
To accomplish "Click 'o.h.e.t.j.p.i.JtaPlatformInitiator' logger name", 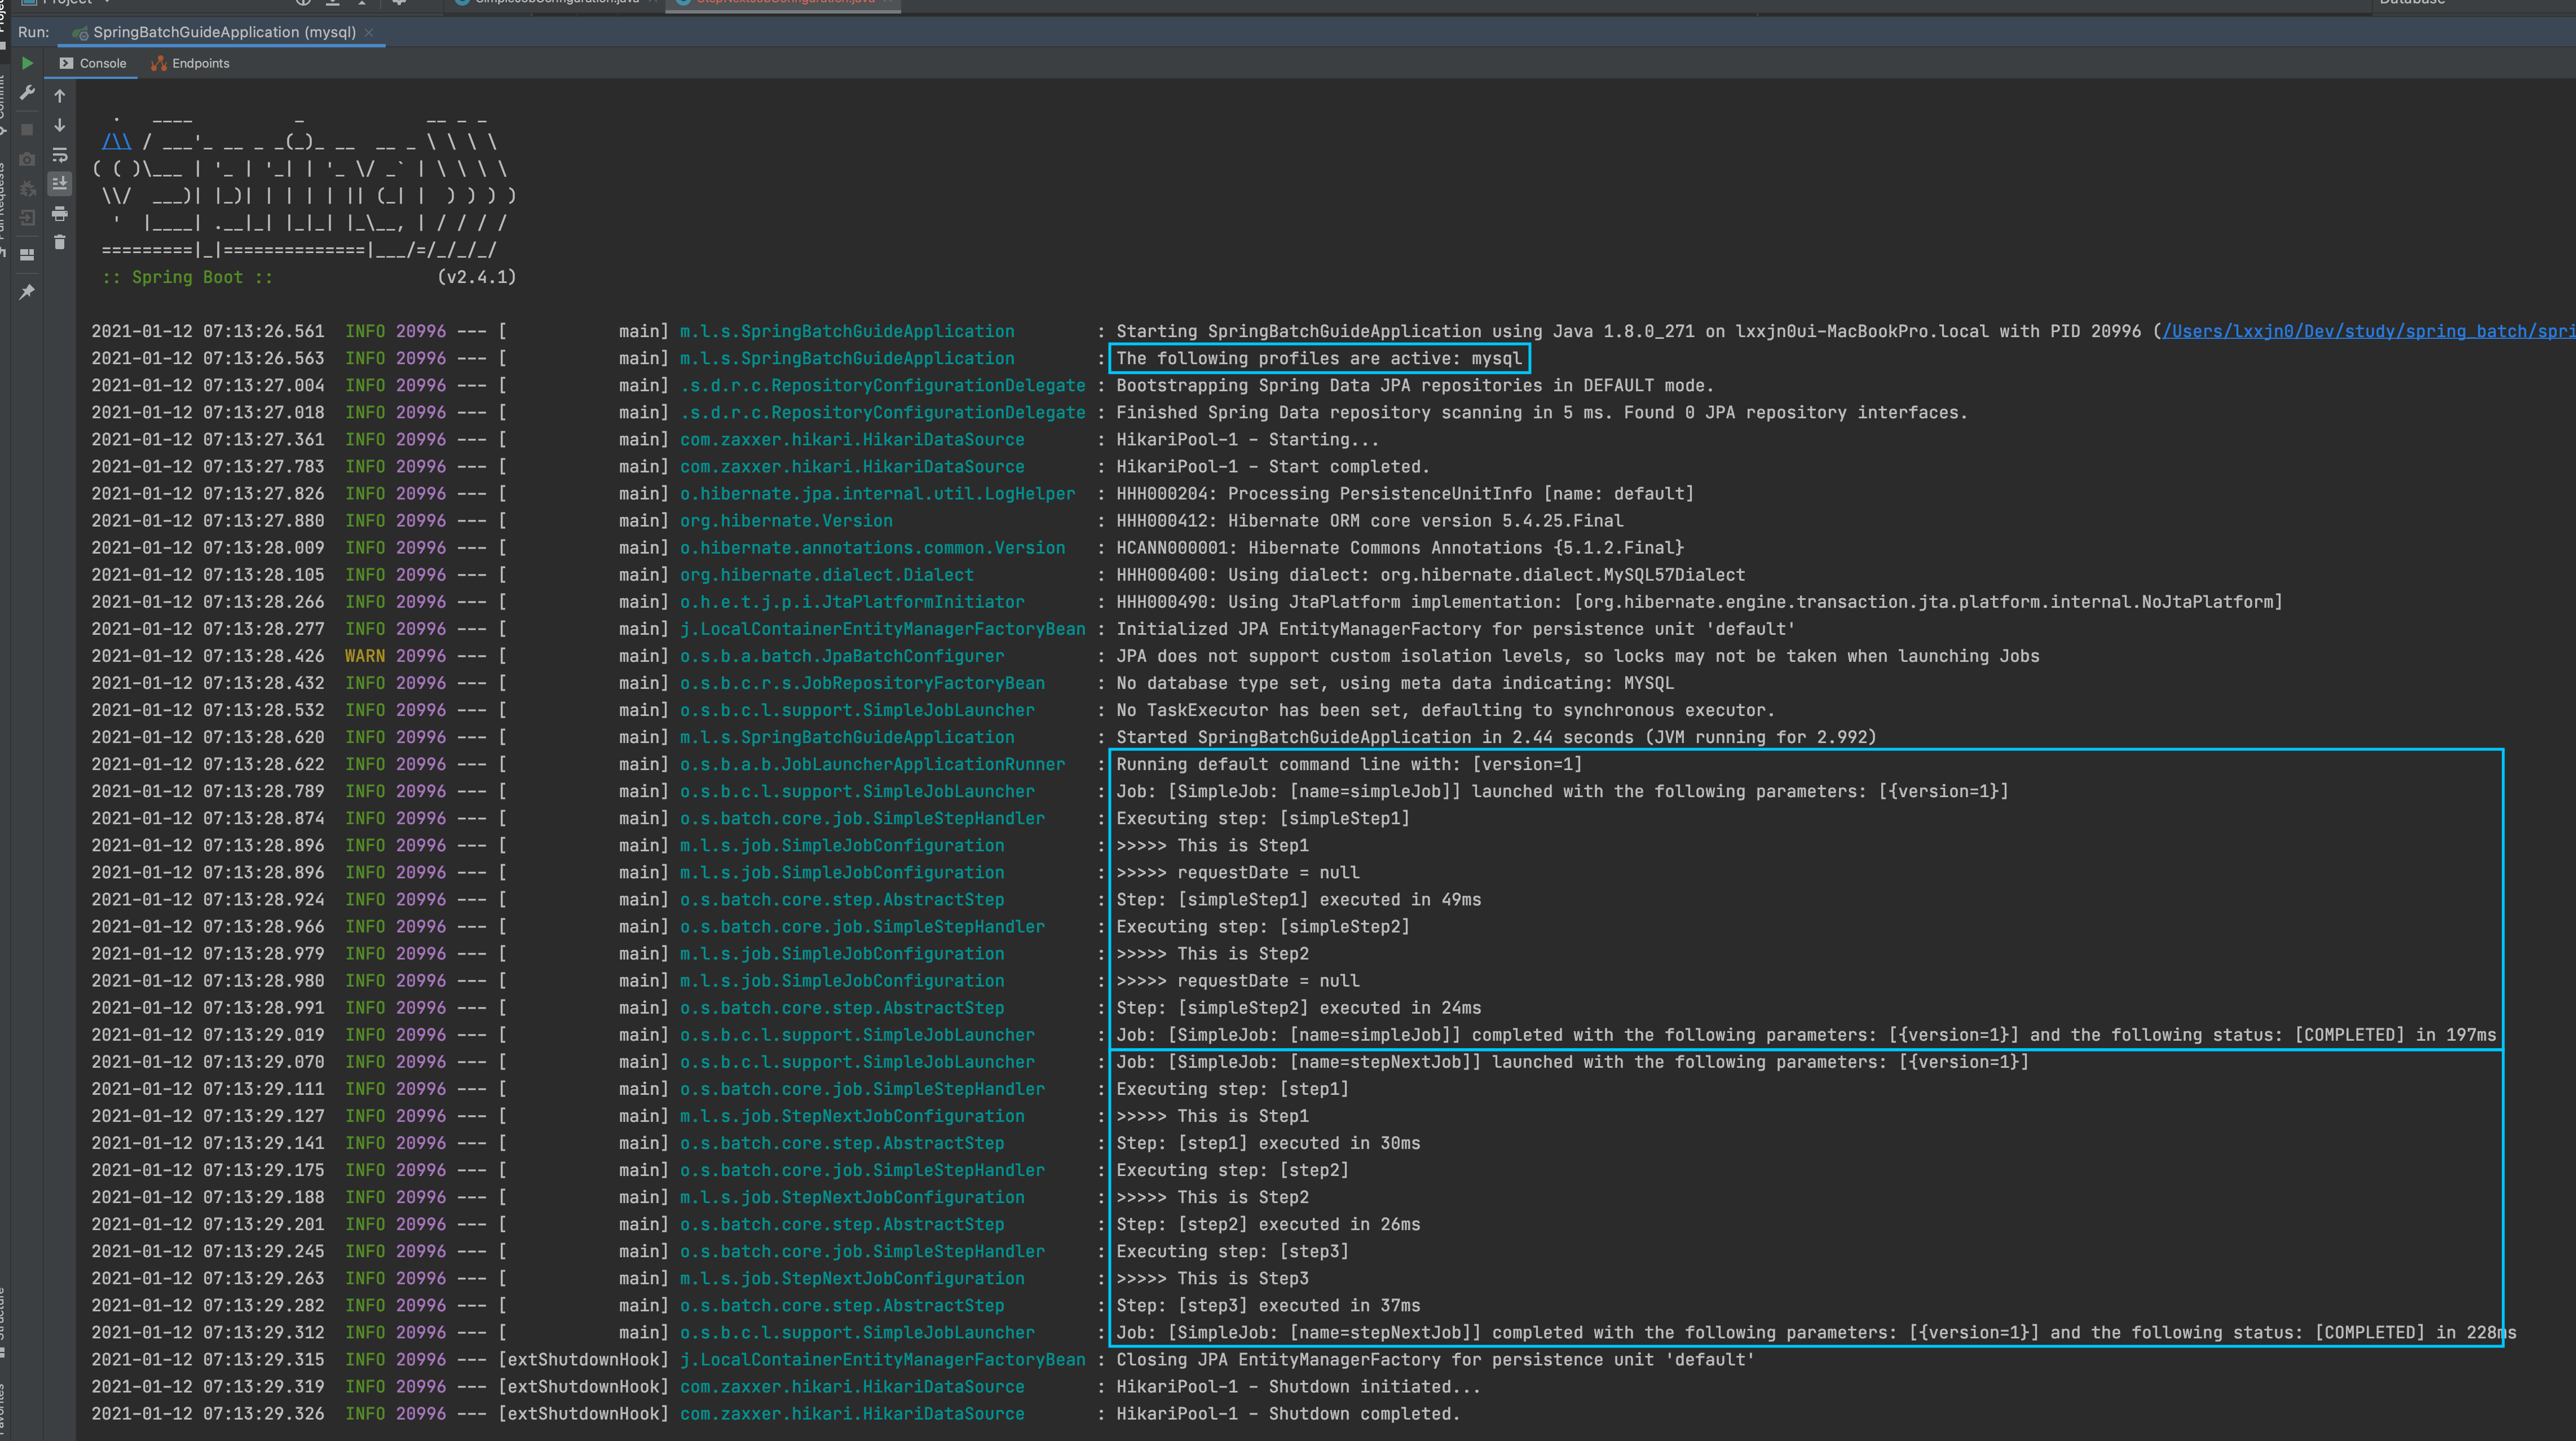I will pyautogui.click(x=852, y=602).
